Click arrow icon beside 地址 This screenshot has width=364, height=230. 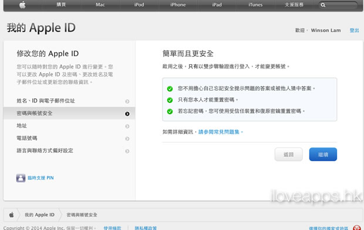[127, 126]
